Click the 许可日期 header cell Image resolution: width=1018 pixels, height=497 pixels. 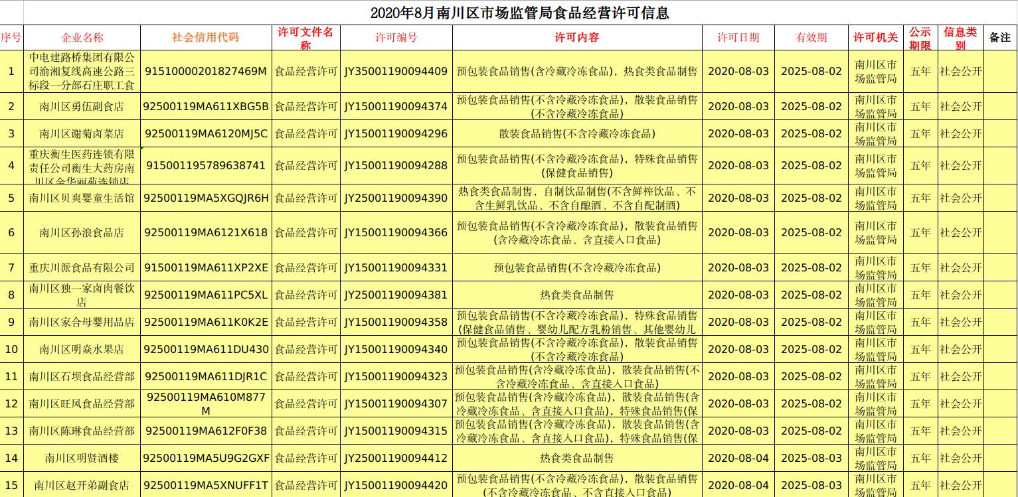tap(738, 38)
